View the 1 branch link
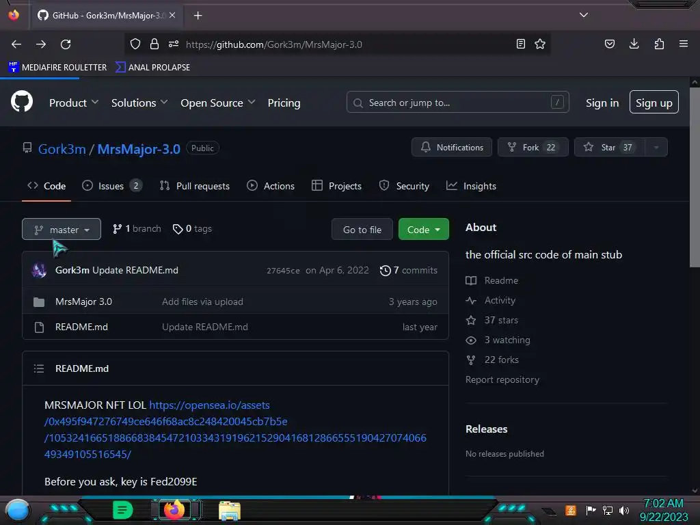 point(137,228)
